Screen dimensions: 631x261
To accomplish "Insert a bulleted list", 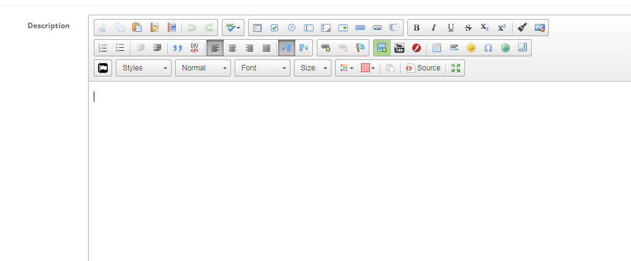I will [120, 48].
